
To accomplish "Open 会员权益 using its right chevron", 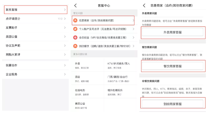I will (134, 38).
